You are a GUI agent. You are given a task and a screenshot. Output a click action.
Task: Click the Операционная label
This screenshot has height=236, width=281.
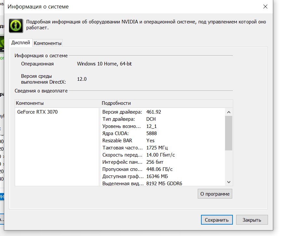[x=37, y=64]
